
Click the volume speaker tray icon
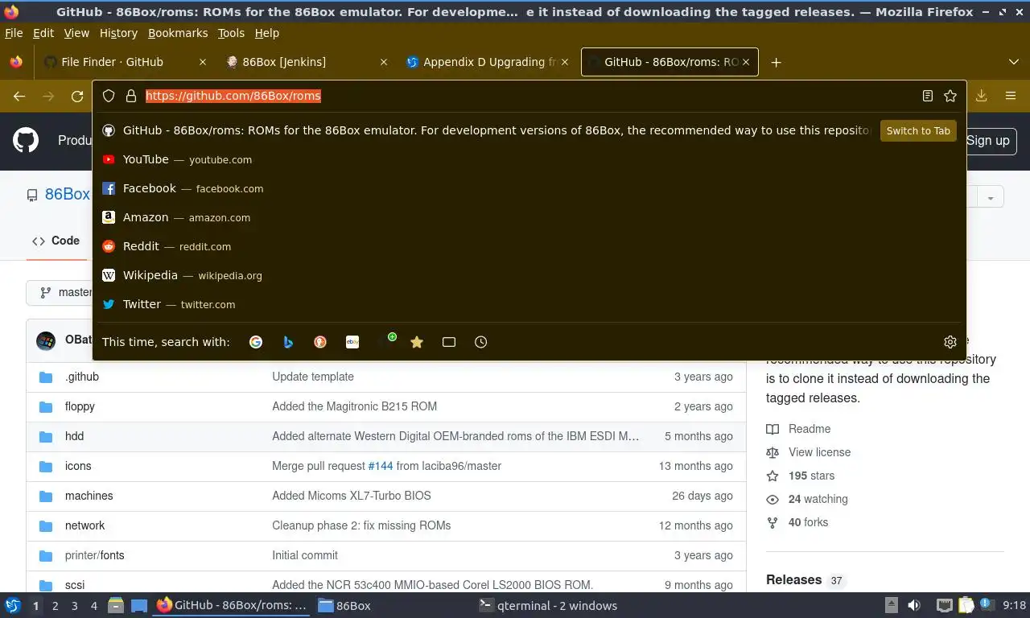pos(913,605)
